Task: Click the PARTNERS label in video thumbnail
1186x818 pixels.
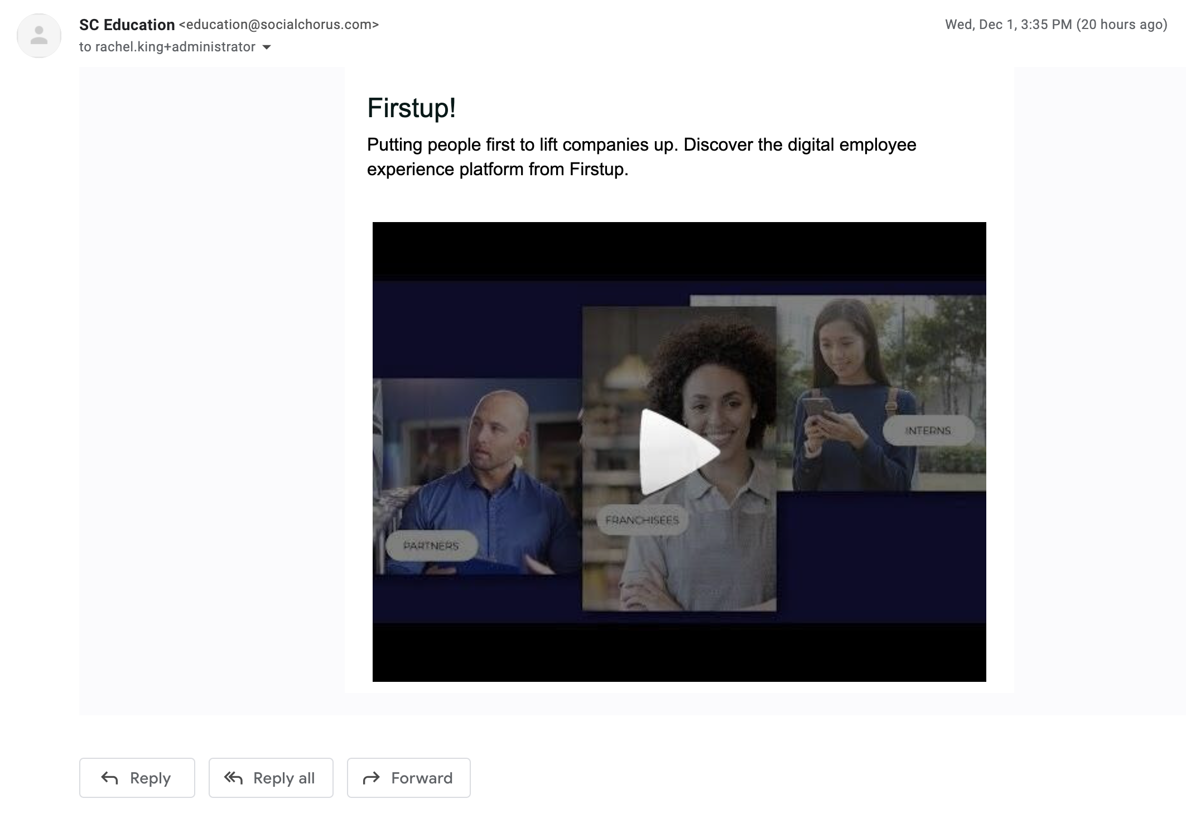Action: coord(431,545)
